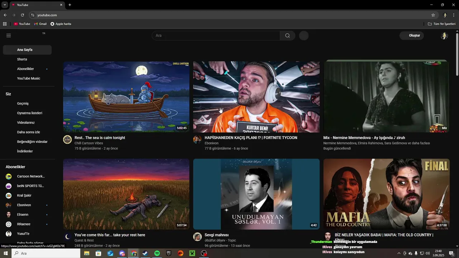The height and width of the screenshot is (258, 459).
Task: Open a new browser tab
Action: click(70, 5)
